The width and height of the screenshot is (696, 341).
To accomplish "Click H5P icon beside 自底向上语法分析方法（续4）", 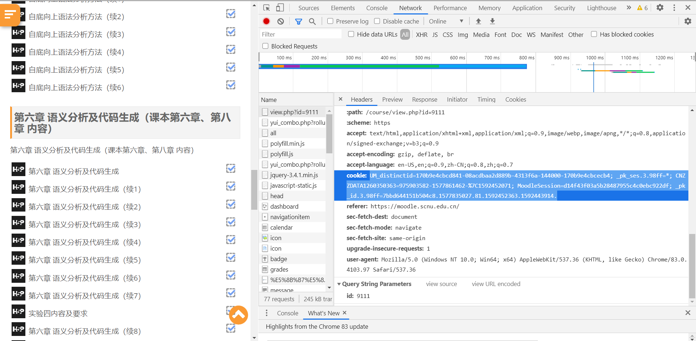I will (18, 50).
